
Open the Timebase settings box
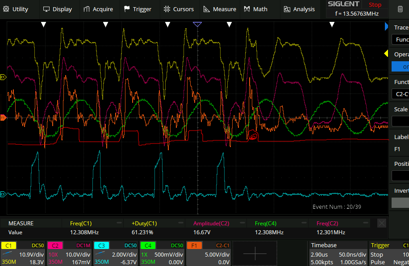point(337,253)
